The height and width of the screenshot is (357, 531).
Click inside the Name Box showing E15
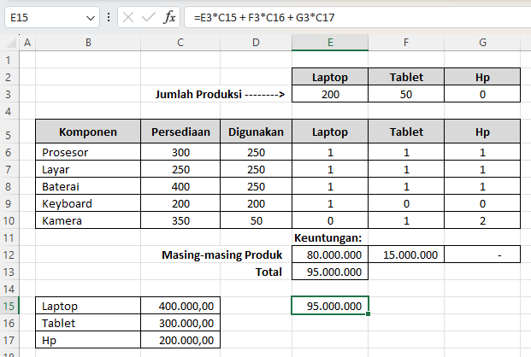coord(44,17)
